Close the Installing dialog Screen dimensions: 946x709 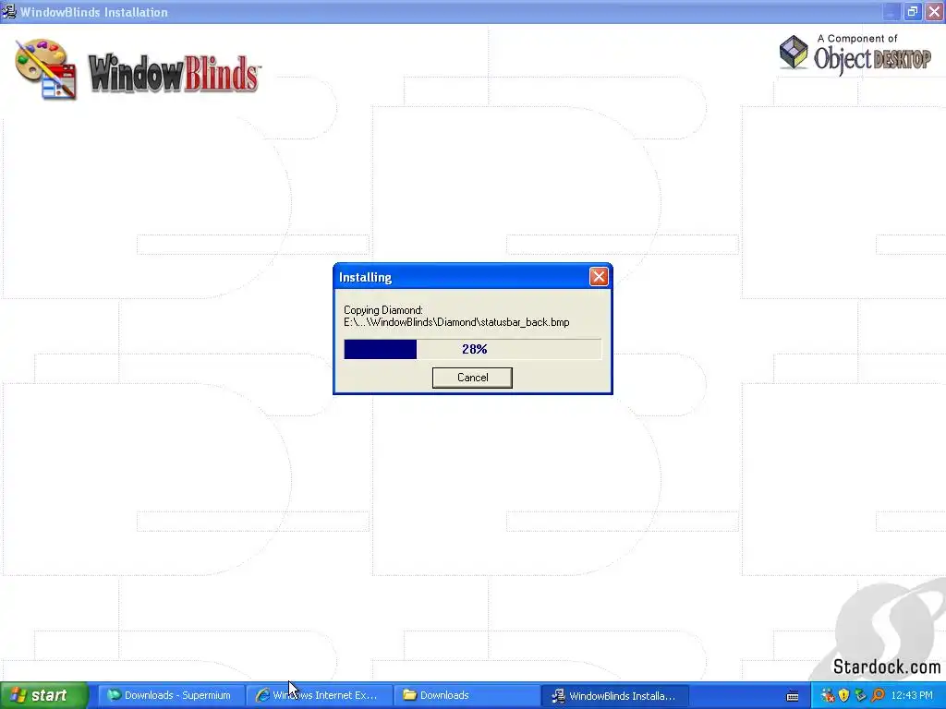(x=599, y=277)
